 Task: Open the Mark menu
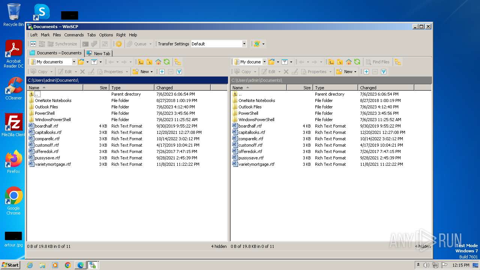tap(45, 35)
